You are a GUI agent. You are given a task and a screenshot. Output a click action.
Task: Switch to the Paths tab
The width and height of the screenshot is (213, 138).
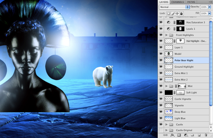point(191,2)
